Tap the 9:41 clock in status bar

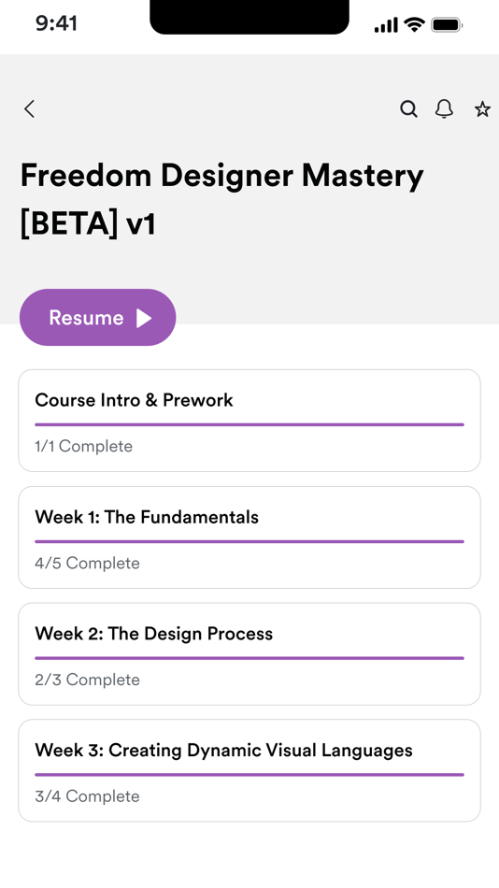click(x=56, y=23)
